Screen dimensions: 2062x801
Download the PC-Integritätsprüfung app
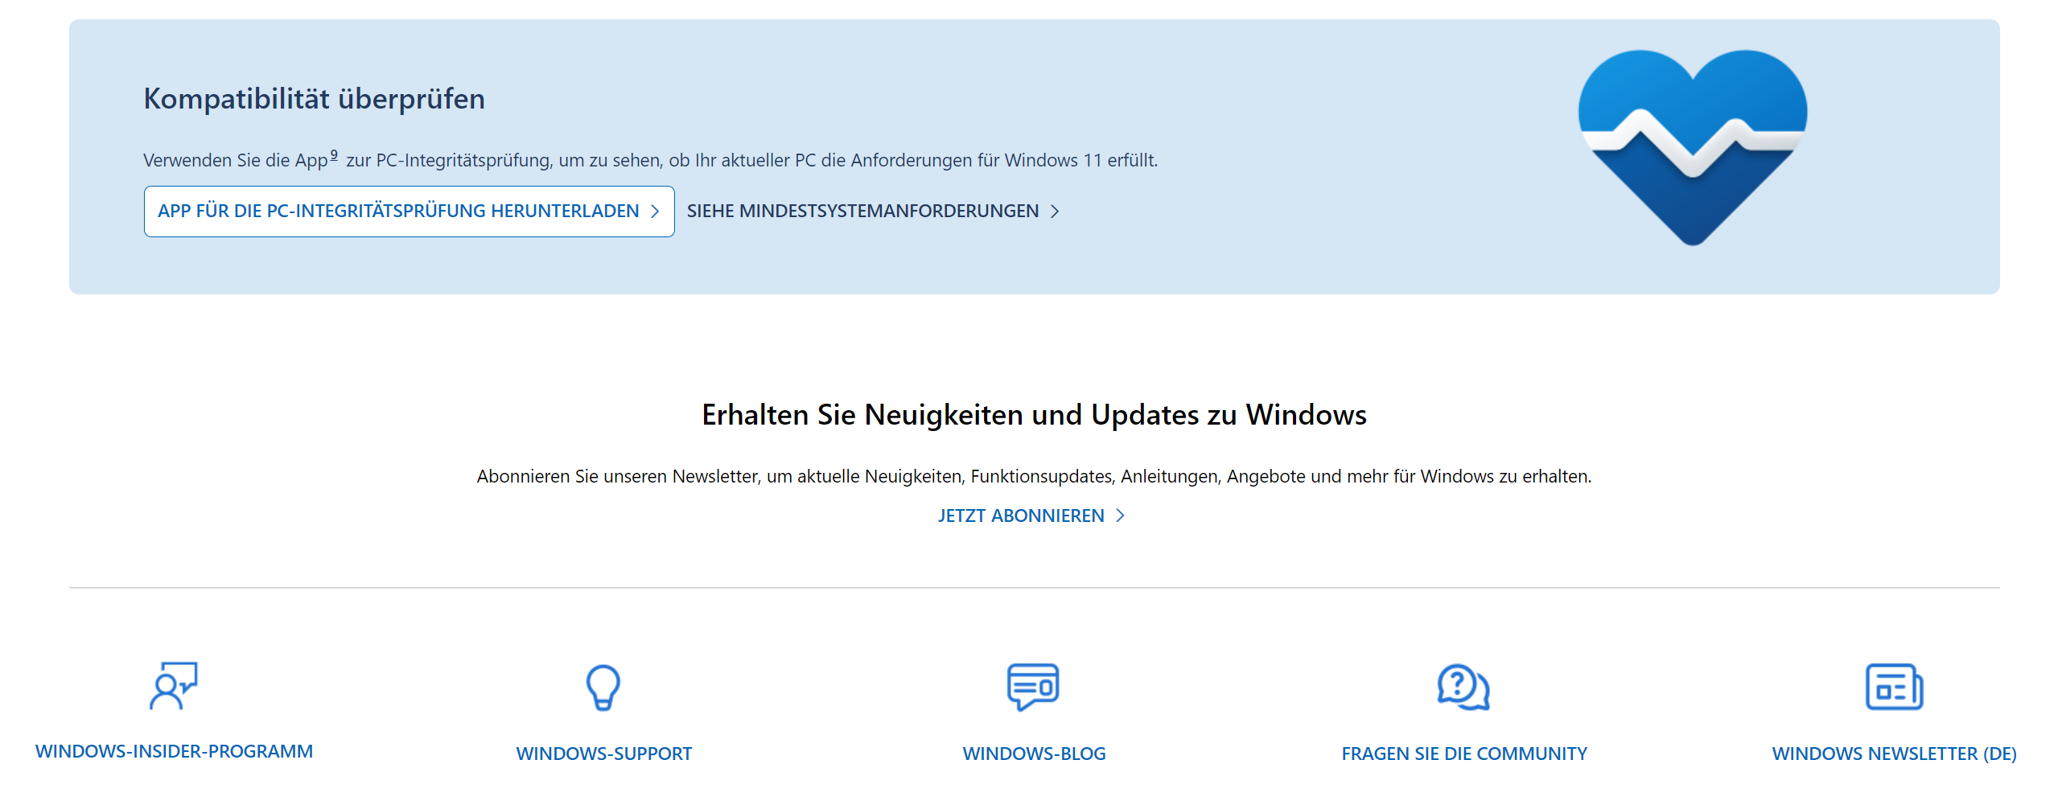click(x=409, y=212)
